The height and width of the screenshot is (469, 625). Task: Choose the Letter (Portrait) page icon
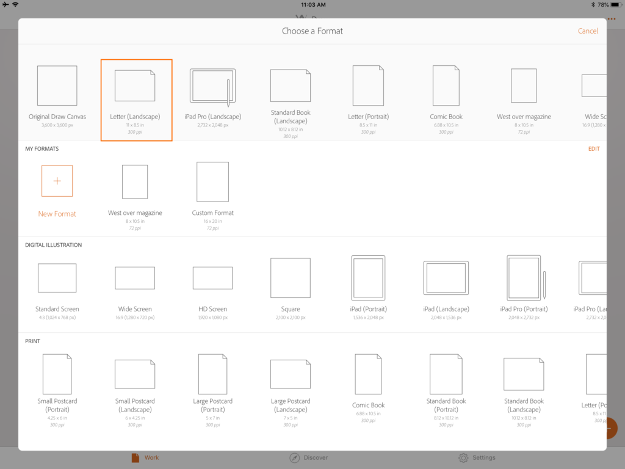pyautogui.click(x=368, y=85)
